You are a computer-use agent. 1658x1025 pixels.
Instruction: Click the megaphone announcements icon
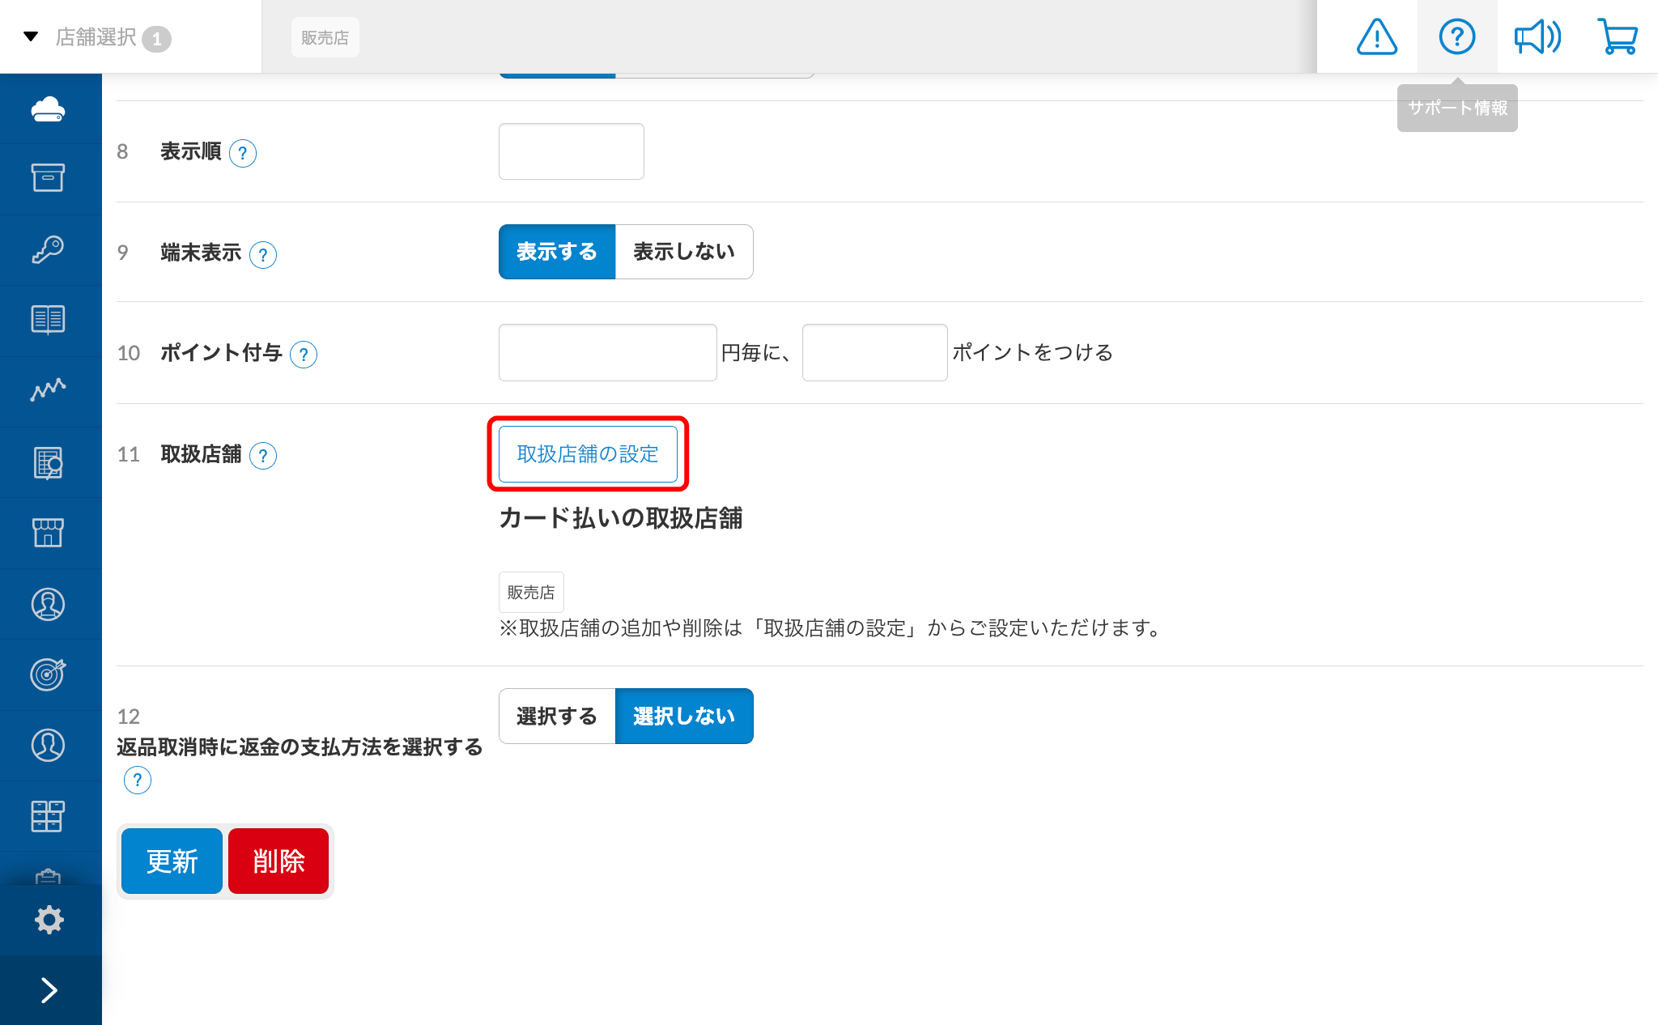click(1537, 37)
